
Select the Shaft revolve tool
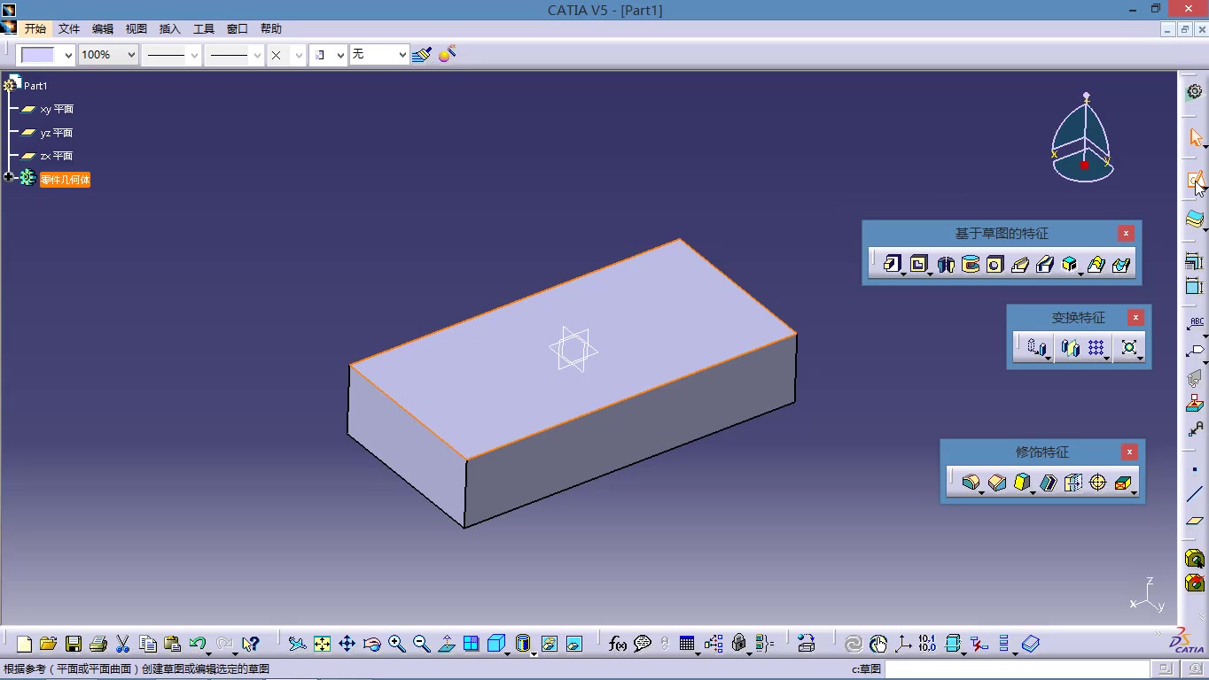point(945,264)
